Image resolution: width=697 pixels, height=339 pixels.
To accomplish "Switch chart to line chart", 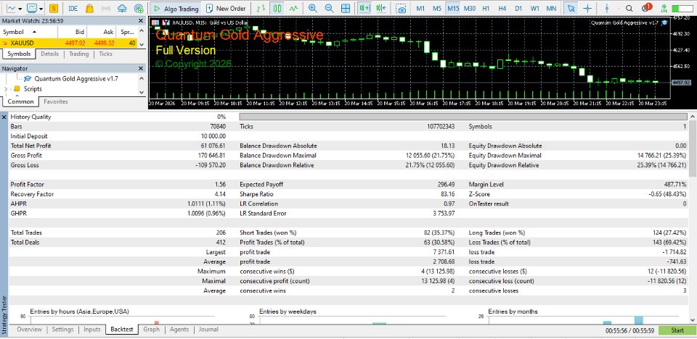I will (293, 8).
